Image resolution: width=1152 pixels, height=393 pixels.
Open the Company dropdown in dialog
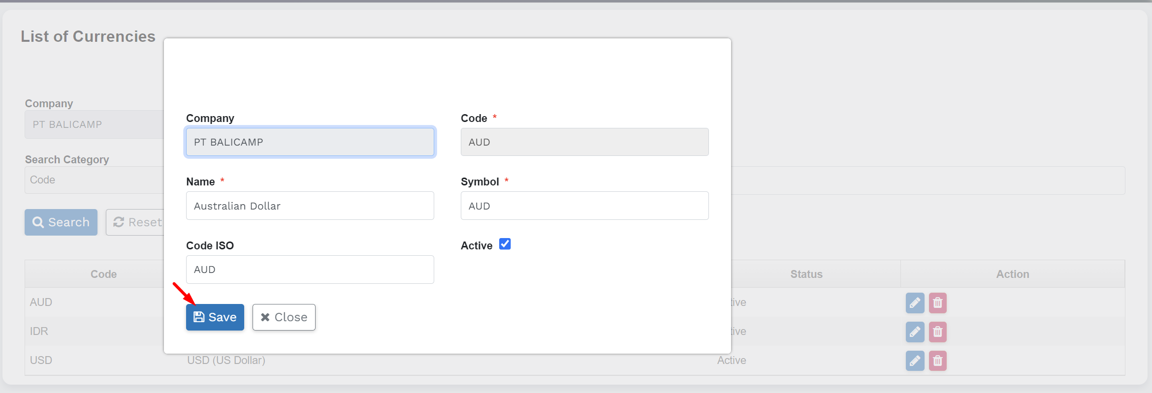310,142
